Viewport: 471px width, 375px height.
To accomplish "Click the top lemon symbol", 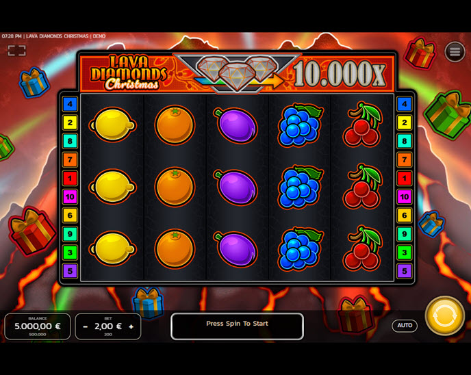I will 113,125.
